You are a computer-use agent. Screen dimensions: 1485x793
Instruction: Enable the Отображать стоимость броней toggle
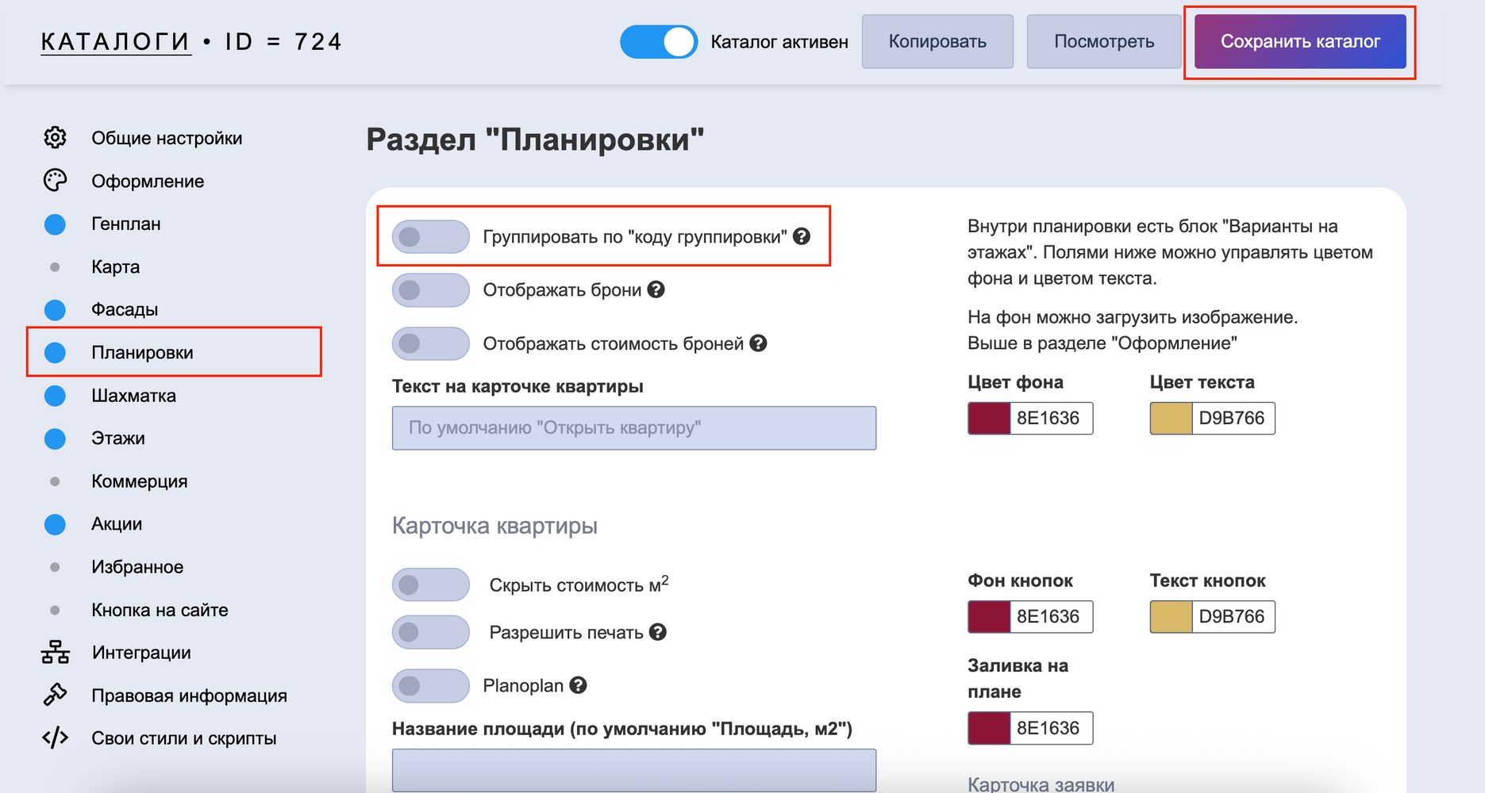[430, 343]
